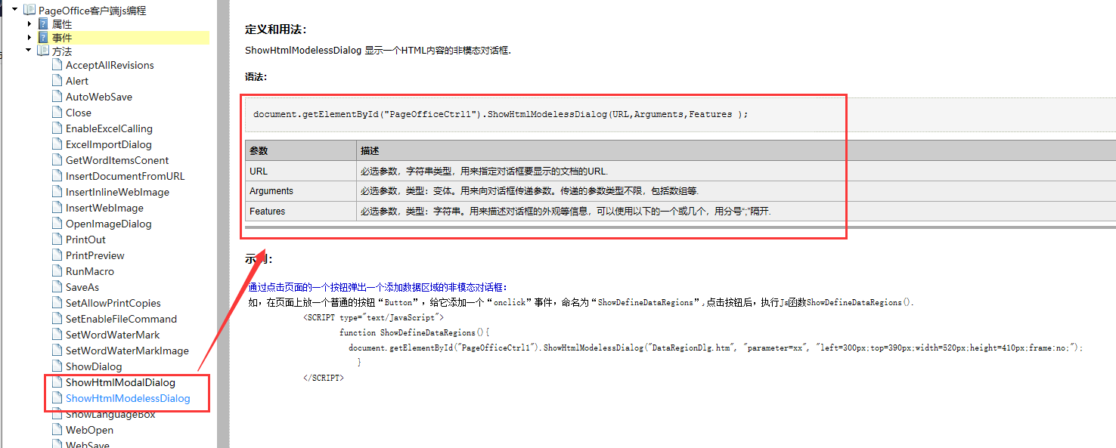Open ShowHtmlModalDialog method page
1116x448 pixels.
[120, 382]
